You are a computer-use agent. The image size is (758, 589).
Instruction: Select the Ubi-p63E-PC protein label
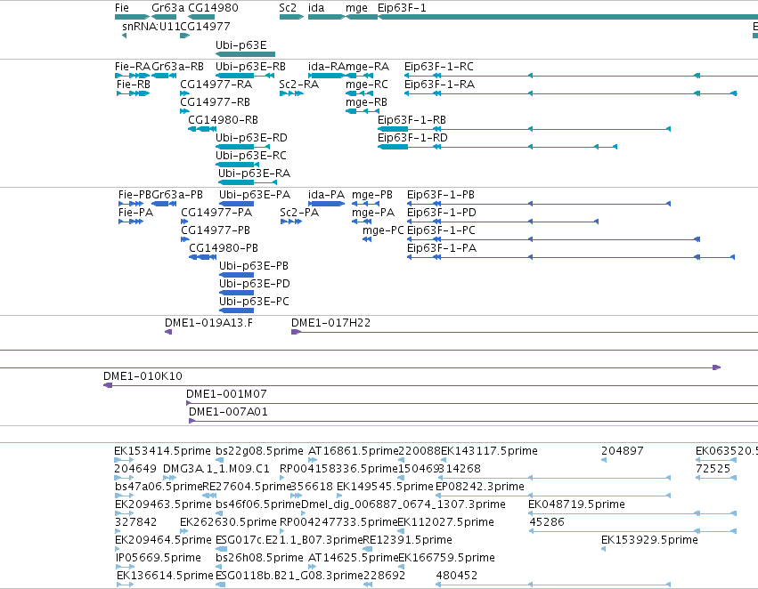tap(254, 302)
